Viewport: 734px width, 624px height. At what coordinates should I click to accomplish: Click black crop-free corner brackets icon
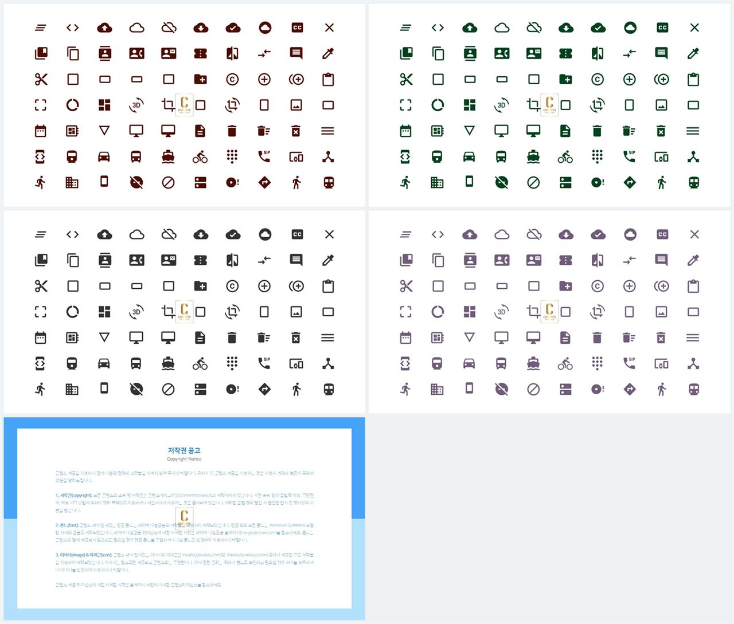[41, 312]
